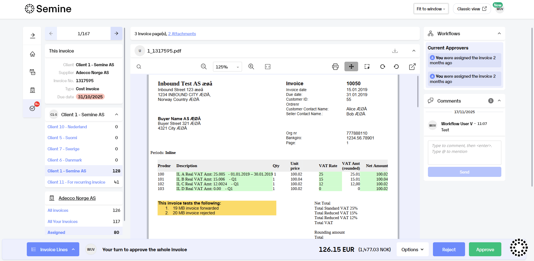Select Assigned invoices under Adecco Norge AS

(56, 232)
